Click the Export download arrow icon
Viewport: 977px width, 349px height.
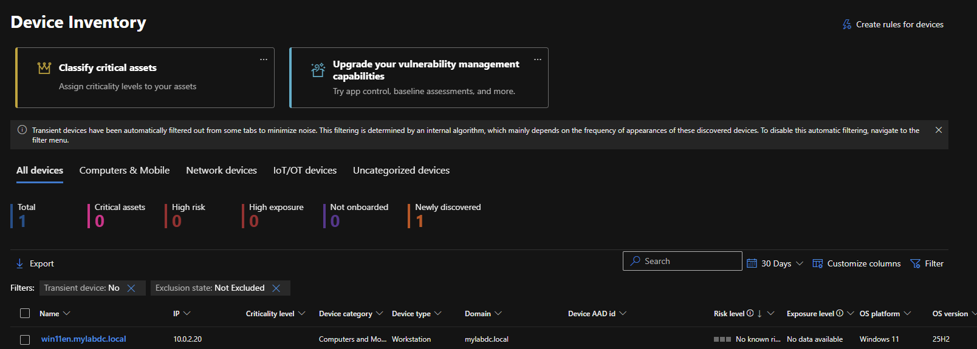pos(19,263)
